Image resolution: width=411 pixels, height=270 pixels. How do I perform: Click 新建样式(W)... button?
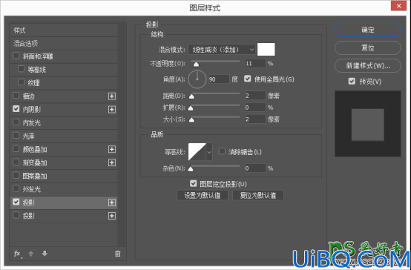[368, 65]
